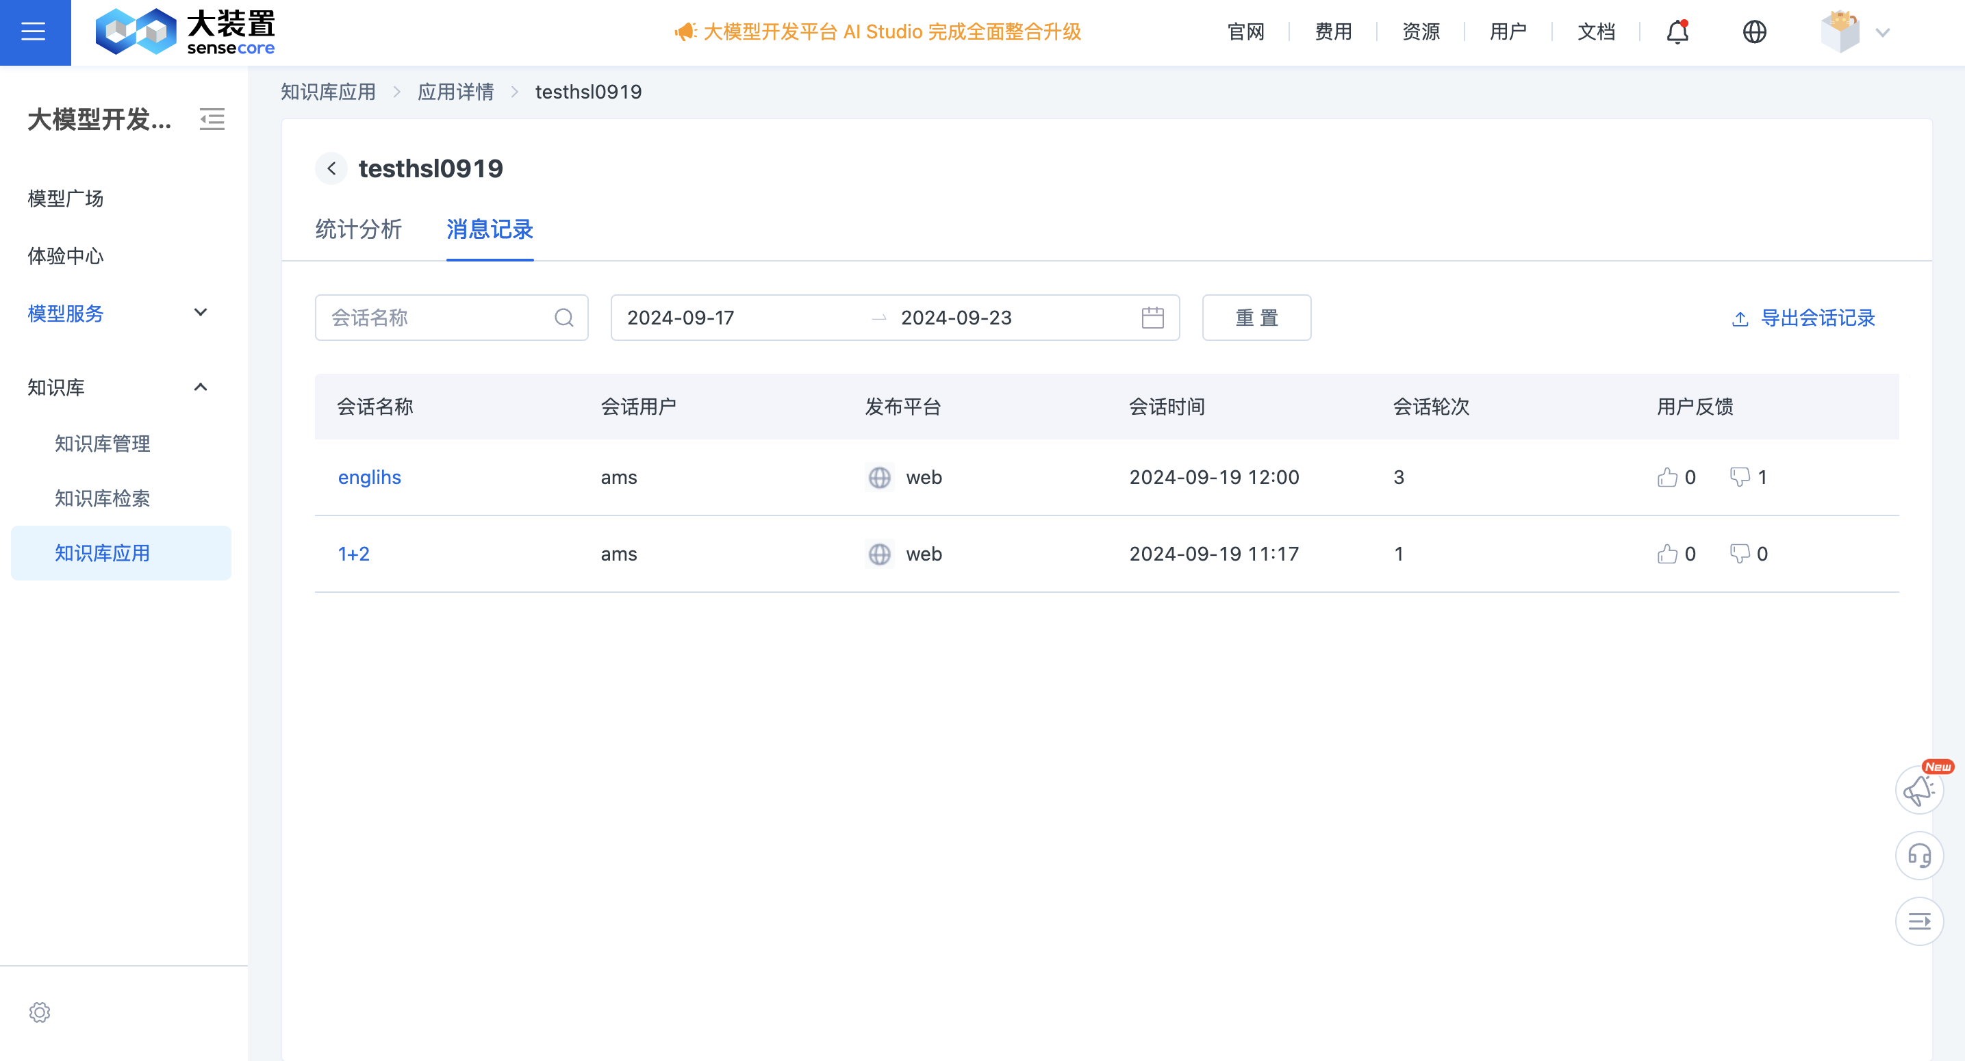This screenshot has height=1061, width=1965.
Task: Click the web globe icon on 1+2 row
Action: tap(879, 554)
